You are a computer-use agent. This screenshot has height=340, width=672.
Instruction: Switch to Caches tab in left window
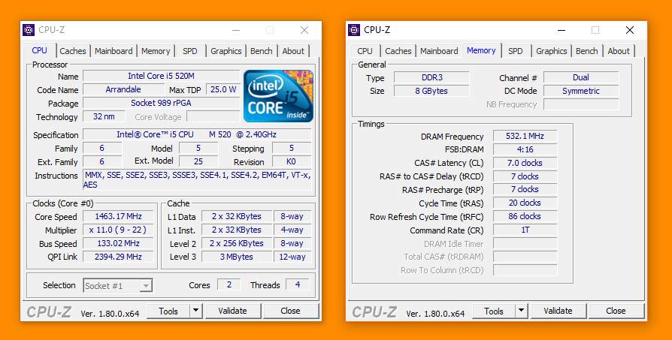[x=72, y=51]
